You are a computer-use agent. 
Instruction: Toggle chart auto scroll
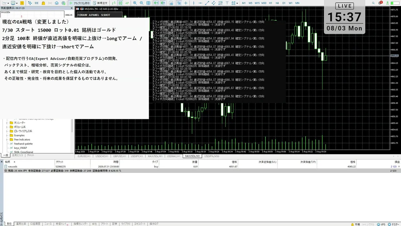point(156,3)
